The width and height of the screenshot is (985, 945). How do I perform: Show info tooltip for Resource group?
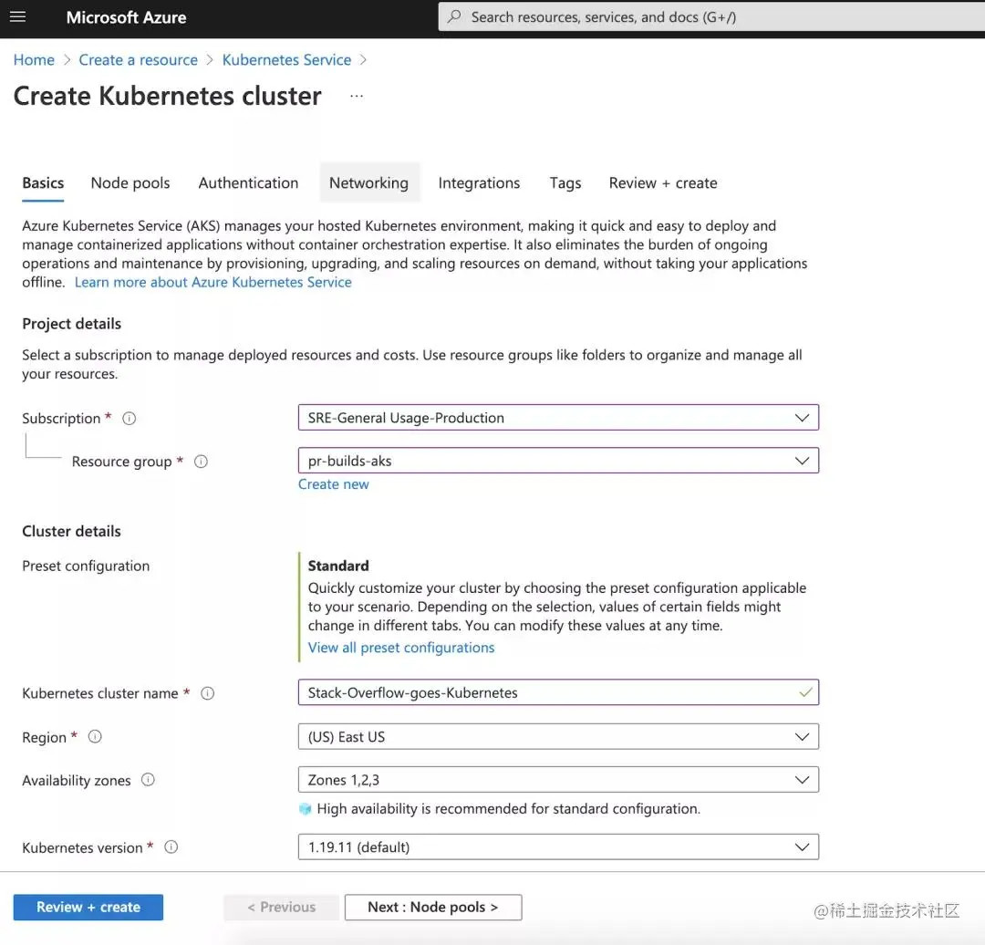point(201,462)
